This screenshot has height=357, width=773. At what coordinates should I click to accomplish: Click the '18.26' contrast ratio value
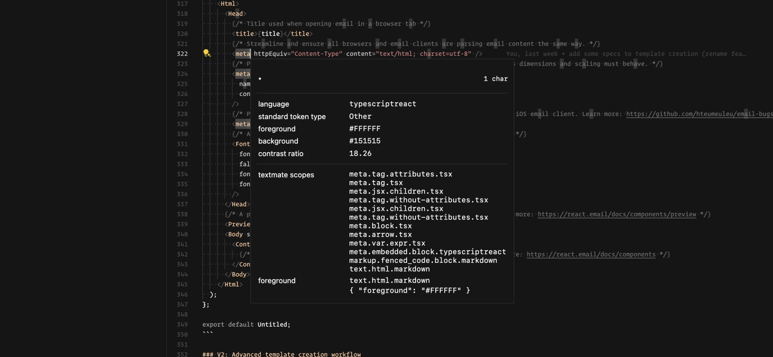[x=360, y=154]
